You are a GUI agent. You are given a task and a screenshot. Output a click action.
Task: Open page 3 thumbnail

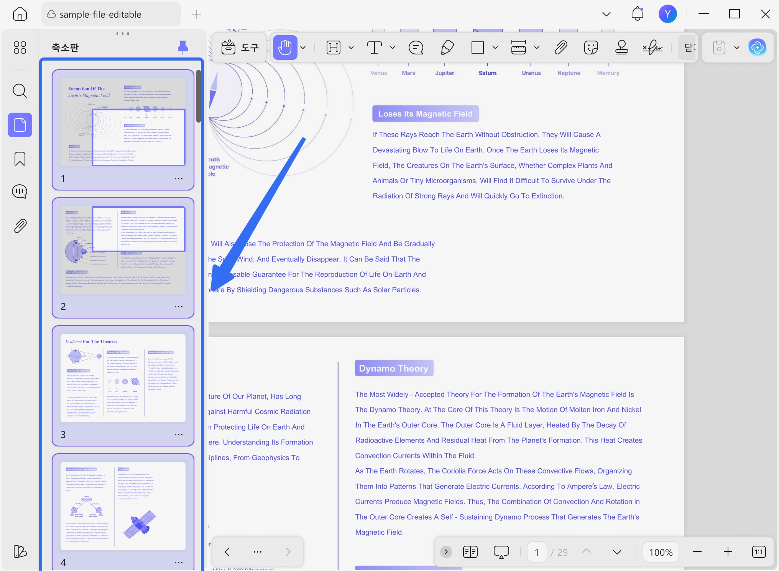123,378
